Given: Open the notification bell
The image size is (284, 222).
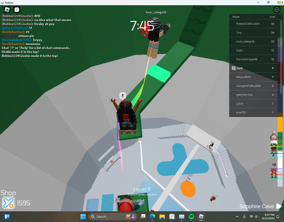Looking at the screenshot, I should 278,216.
